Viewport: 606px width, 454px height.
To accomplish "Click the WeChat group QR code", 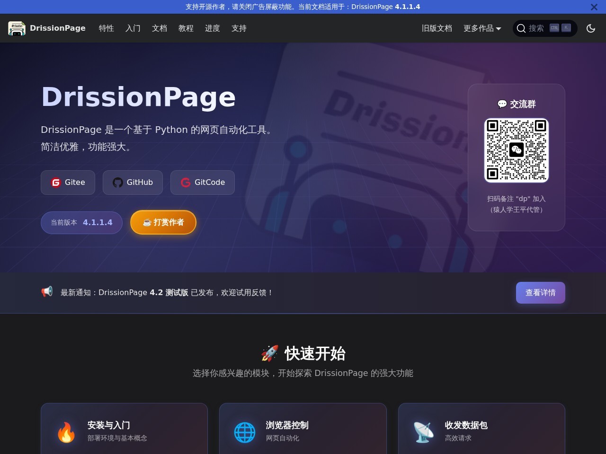I will (517, 150).
